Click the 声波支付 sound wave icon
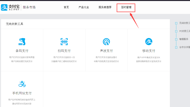 coord(106,42)
